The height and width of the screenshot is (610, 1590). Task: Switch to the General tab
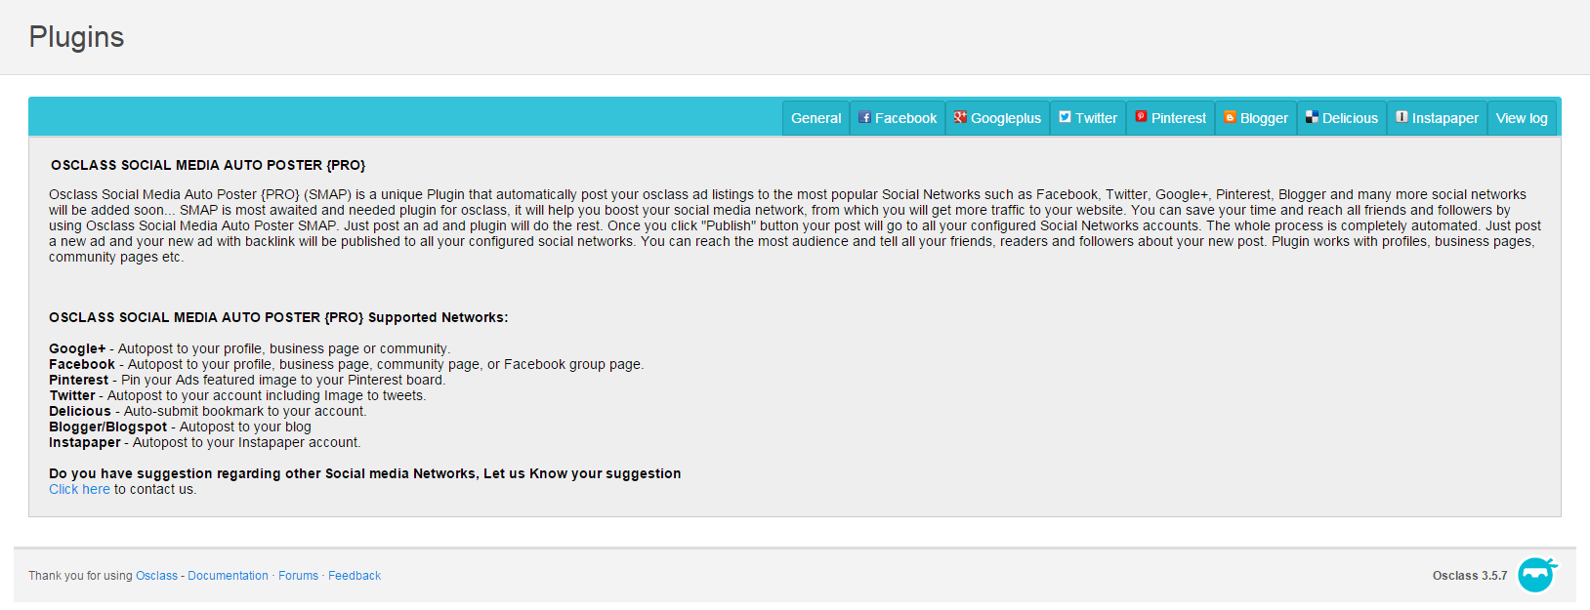tap(816, 117)
